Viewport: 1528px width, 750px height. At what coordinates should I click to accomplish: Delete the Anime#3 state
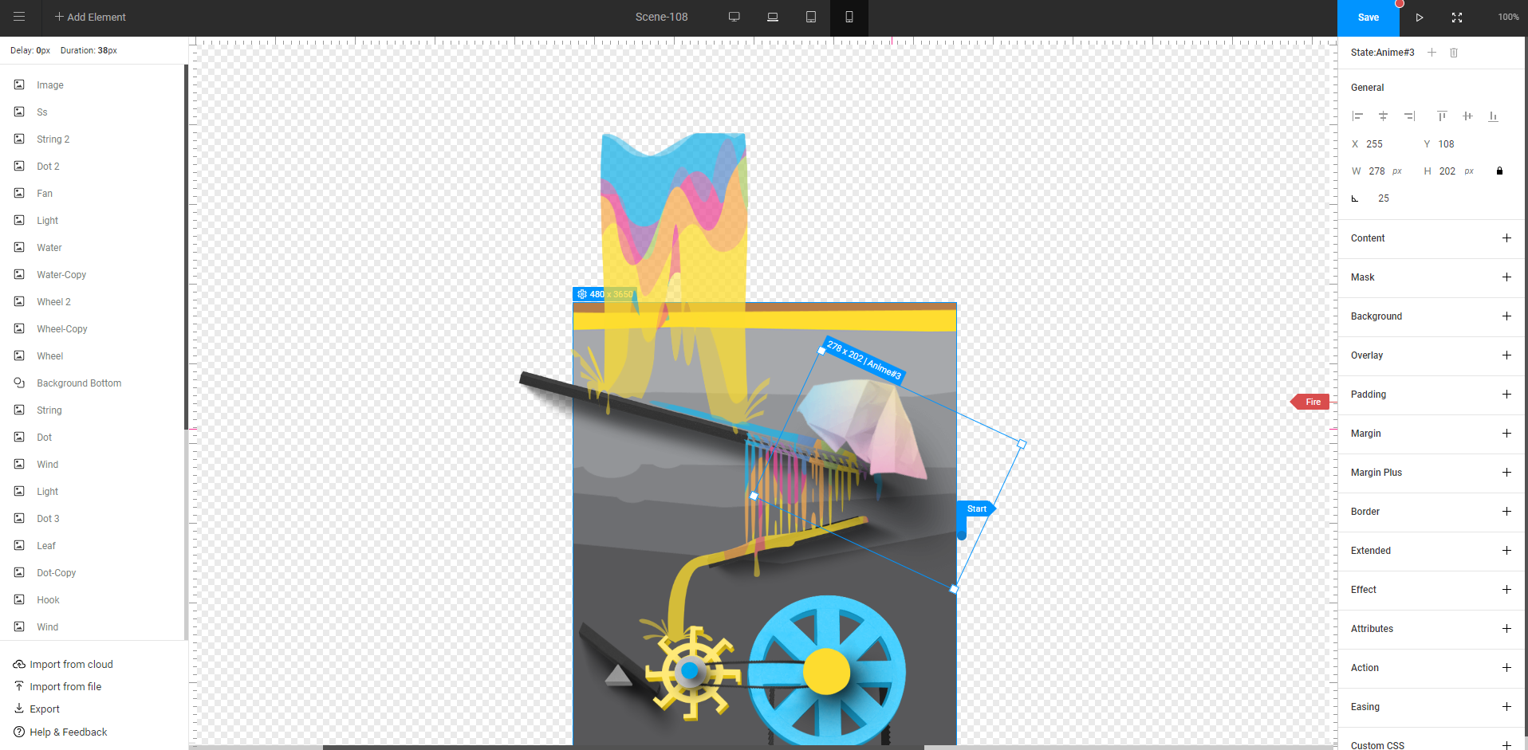(x=1454, y=53)
